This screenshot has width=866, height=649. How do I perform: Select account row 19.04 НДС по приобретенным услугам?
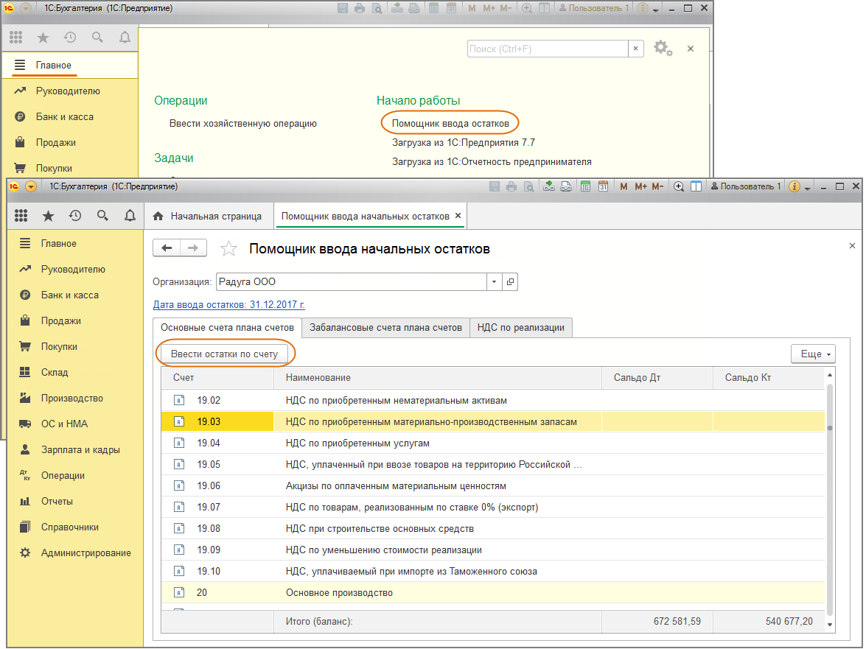[x=492, y=443]
